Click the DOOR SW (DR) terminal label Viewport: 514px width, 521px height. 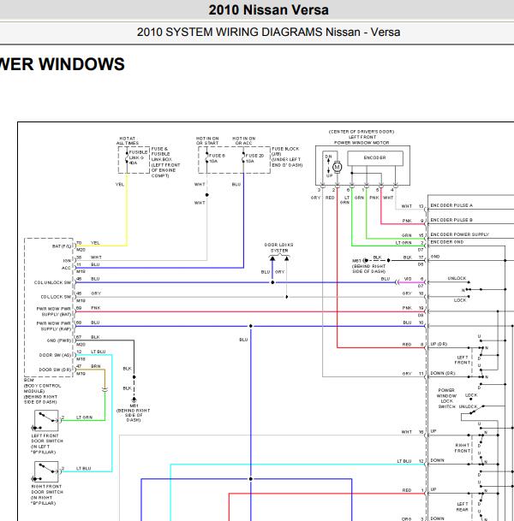pos(55,370)
